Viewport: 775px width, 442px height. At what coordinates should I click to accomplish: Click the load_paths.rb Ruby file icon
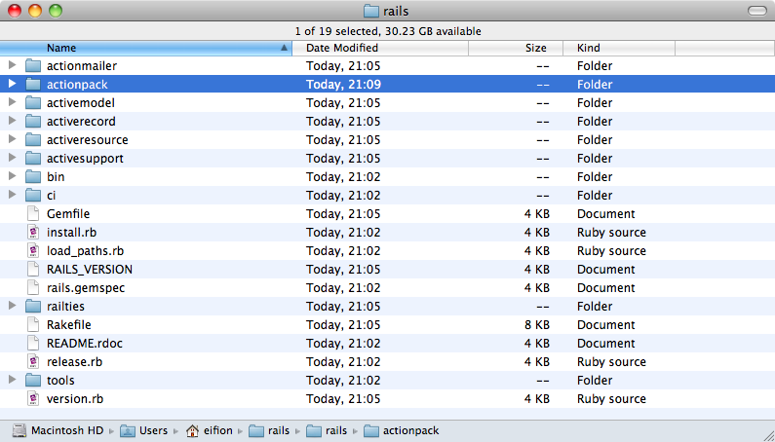(x=33, y=250)
